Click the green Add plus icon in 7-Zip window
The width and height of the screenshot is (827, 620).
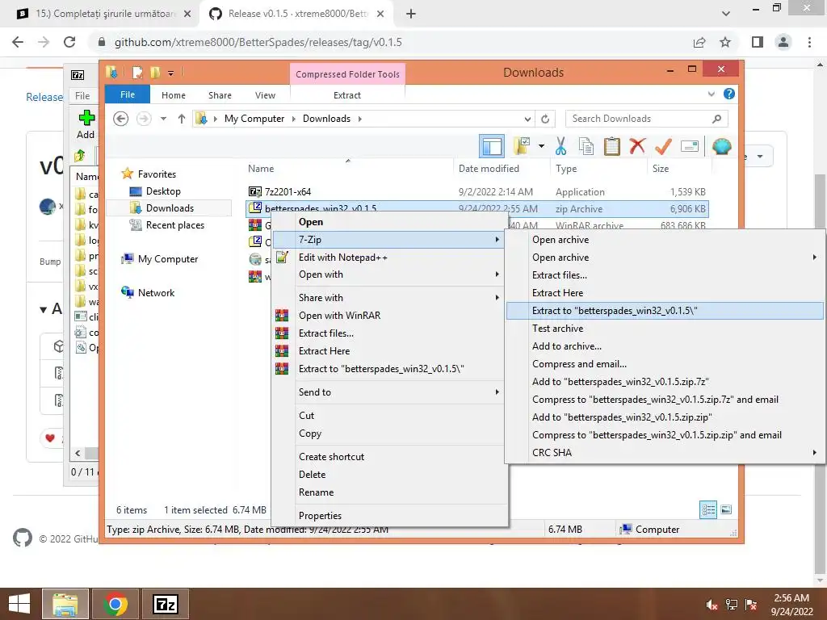(x=86, y=118)
